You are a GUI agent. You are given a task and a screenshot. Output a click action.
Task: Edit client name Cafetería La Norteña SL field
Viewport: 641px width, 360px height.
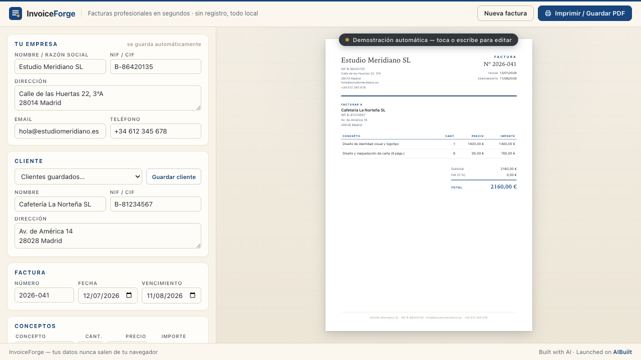[60, 204]
